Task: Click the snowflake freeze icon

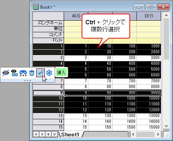Action: pyautogui.click(x=49, y=73)
